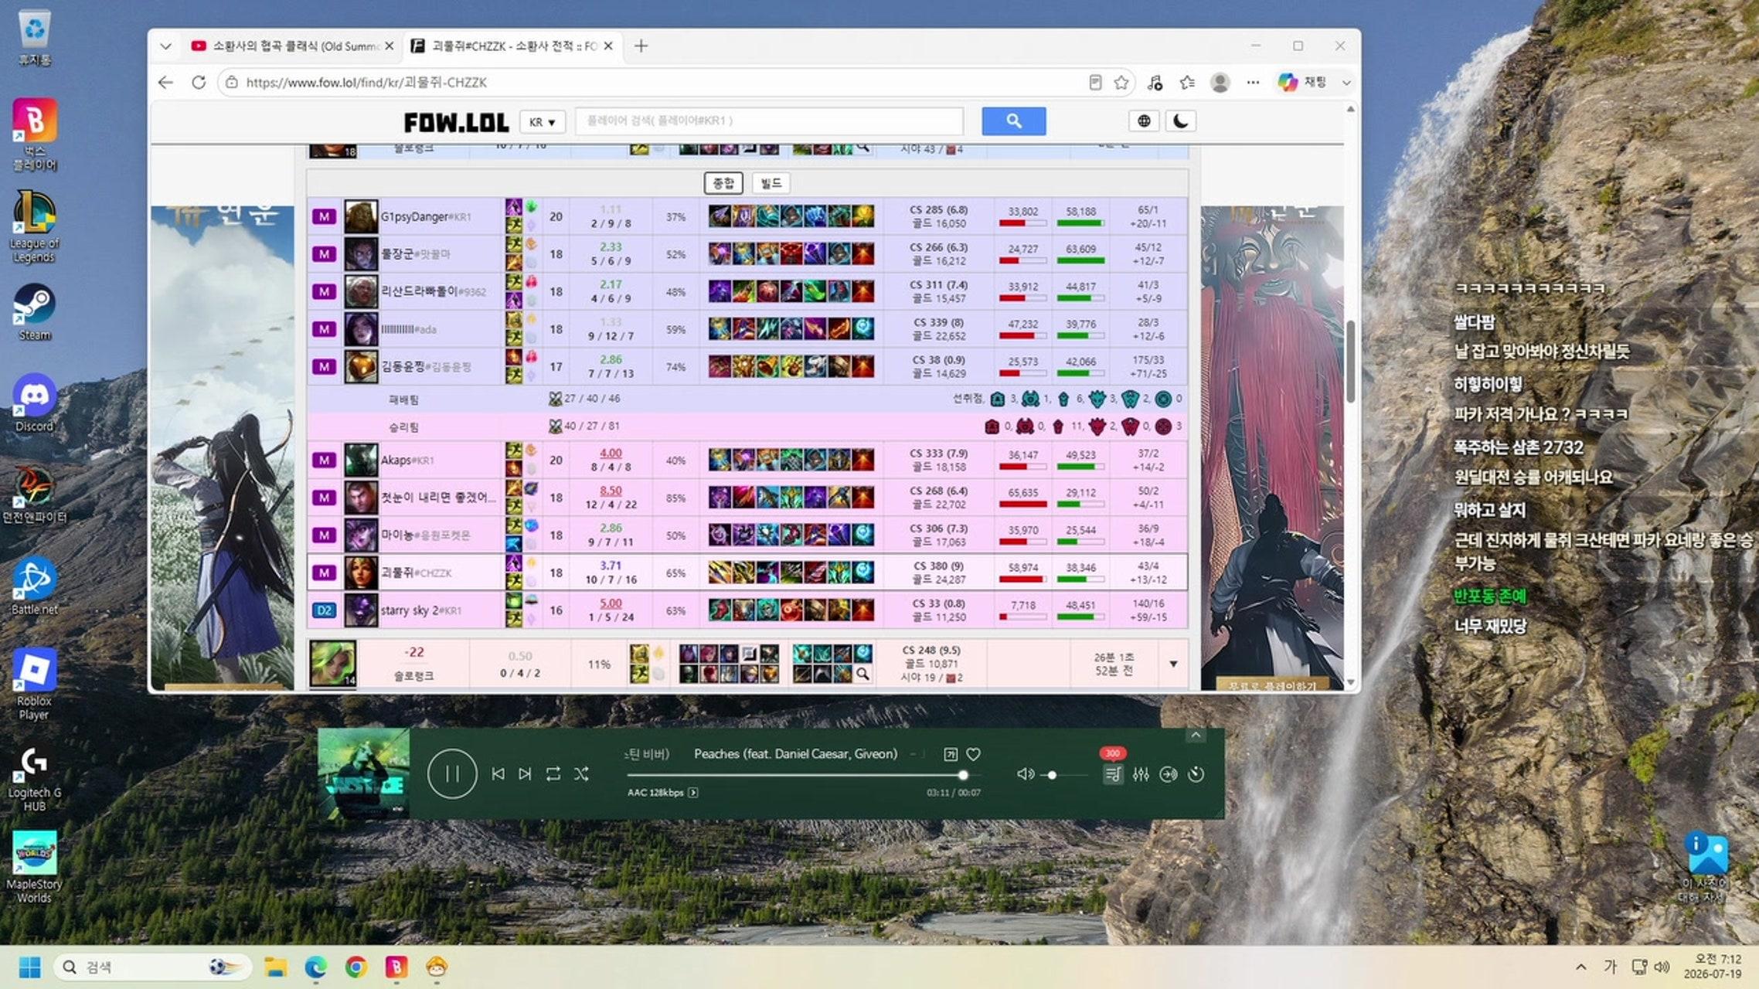This screenshot has height=989, width=1759.
Task: Open the equalizer icon in player
Action: tap(1141, 774)
